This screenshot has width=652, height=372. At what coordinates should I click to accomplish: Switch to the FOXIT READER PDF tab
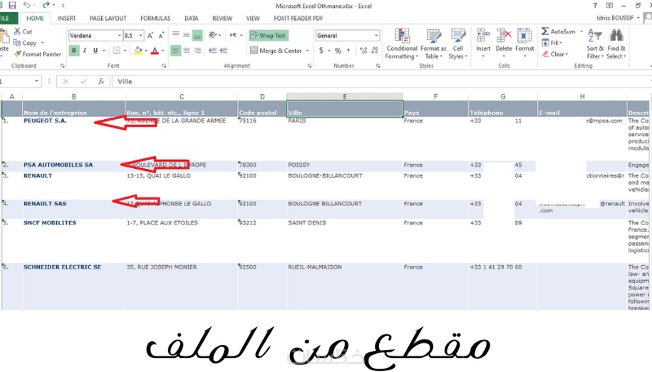298,18
